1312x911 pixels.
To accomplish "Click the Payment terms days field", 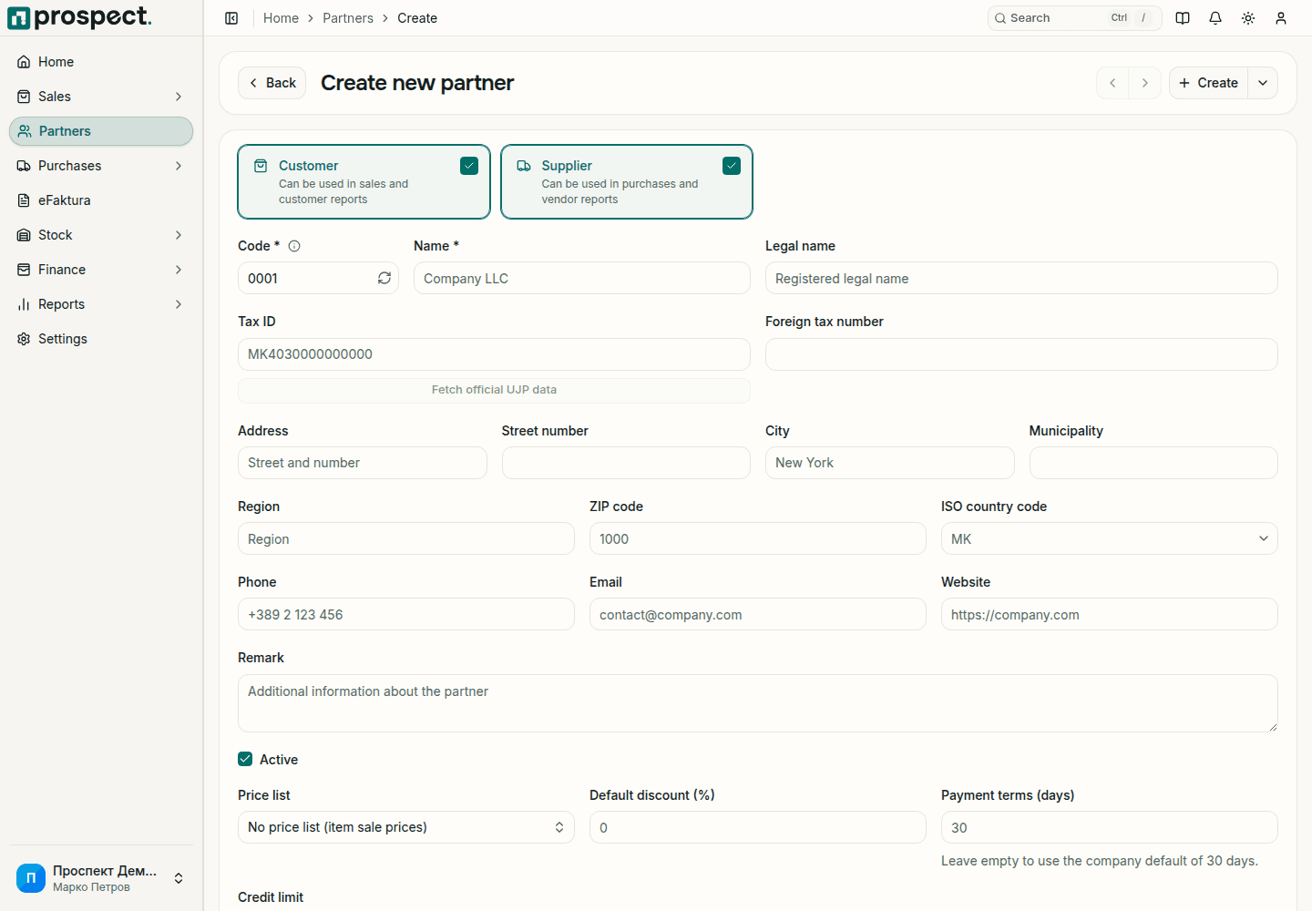I will pos(1110,827).
